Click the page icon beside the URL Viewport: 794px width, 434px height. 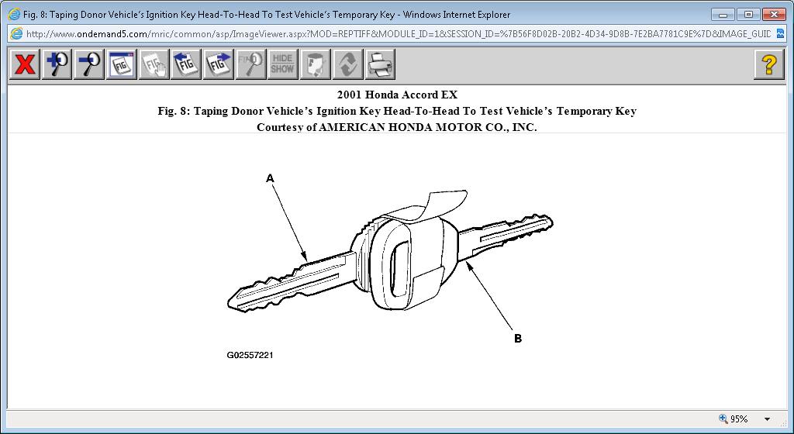click(x=16, y=34)
